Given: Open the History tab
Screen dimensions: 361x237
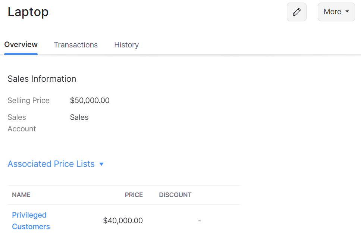Looking at the screenshot, I should pyautogui.click(x=126, y=45).
